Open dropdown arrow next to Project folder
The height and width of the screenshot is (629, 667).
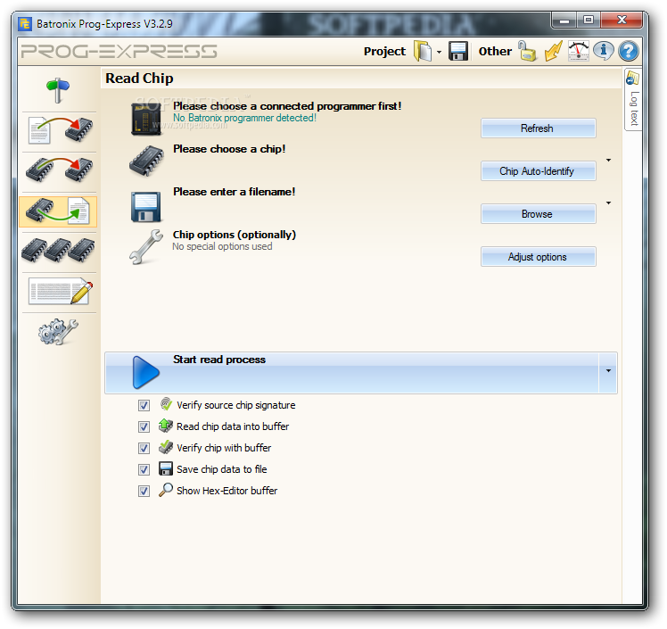click(439, 52)
